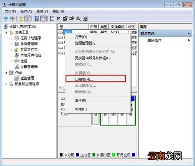Click the 卷 column header

[x=73, y=27]
